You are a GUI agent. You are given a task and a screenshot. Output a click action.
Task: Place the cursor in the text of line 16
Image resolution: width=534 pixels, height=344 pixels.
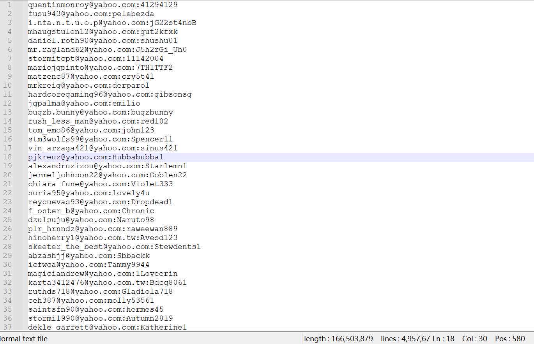[101, 139]
